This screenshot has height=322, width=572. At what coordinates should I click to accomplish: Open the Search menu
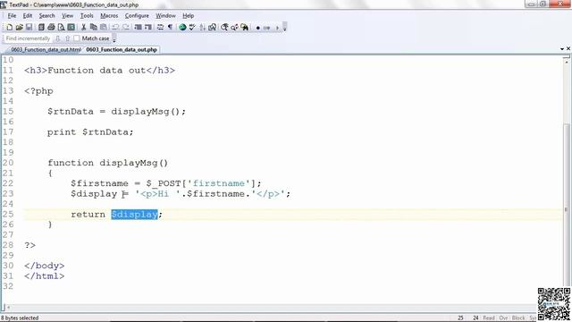46,16
